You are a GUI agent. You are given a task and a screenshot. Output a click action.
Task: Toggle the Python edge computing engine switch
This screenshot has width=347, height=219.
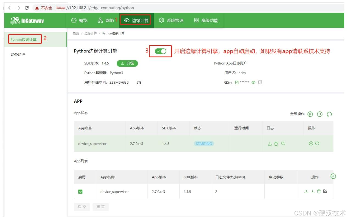[161, 51]
